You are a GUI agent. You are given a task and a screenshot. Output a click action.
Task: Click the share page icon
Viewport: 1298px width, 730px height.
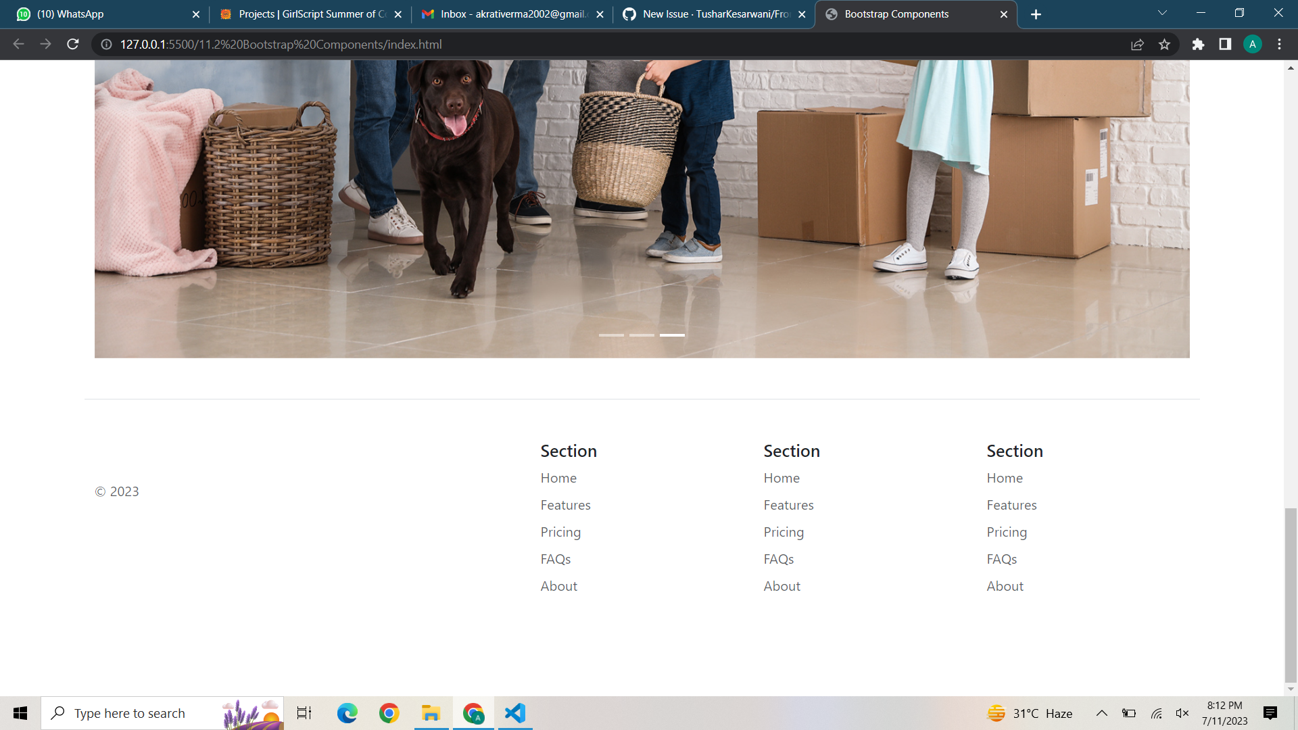tap(1137, 45)
